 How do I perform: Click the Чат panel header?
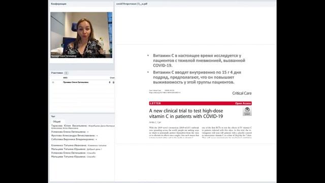click(x=53, y=116)
